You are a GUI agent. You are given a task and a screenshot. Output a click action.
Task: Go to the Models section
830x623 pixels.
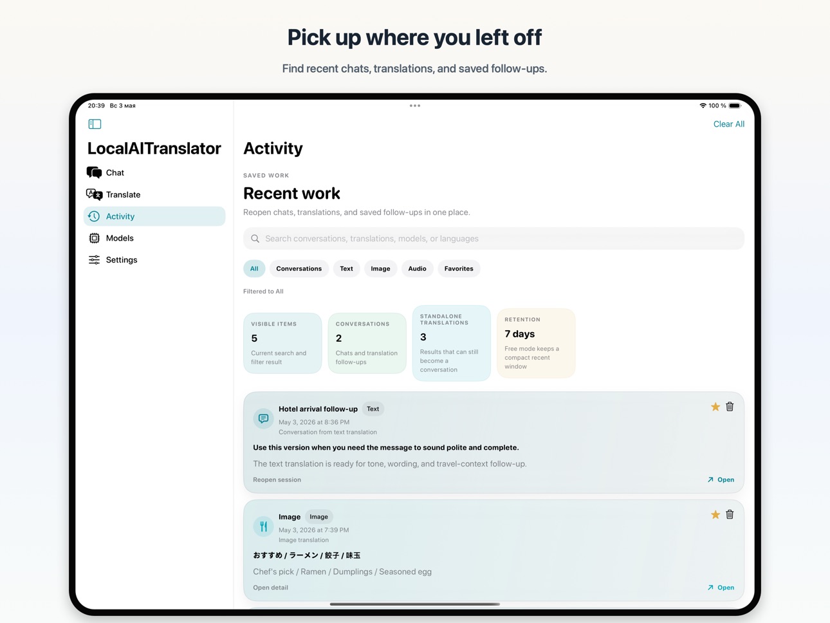(154, 238)
